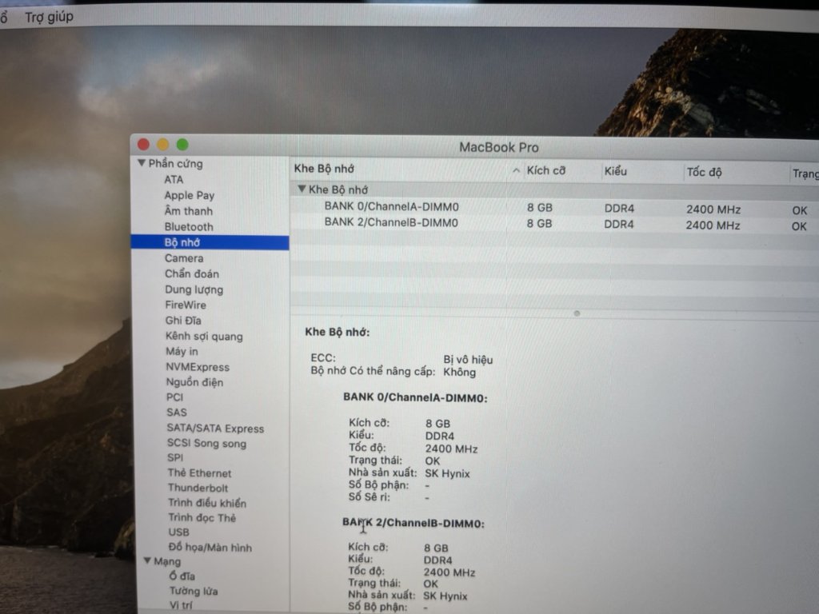Select the BANK 0/ChannelA-DIMM0 table row
This screenshot has height=614, width=819.
point(554,208)
